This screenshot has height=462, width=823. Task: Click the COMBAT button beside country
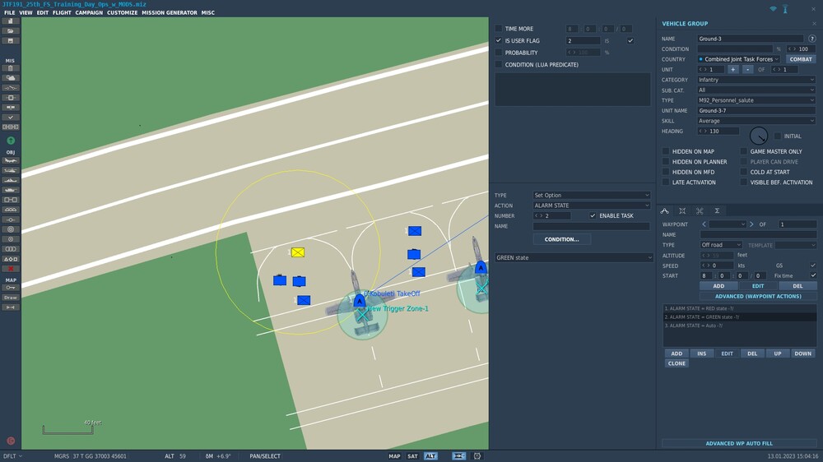[801, 59]
